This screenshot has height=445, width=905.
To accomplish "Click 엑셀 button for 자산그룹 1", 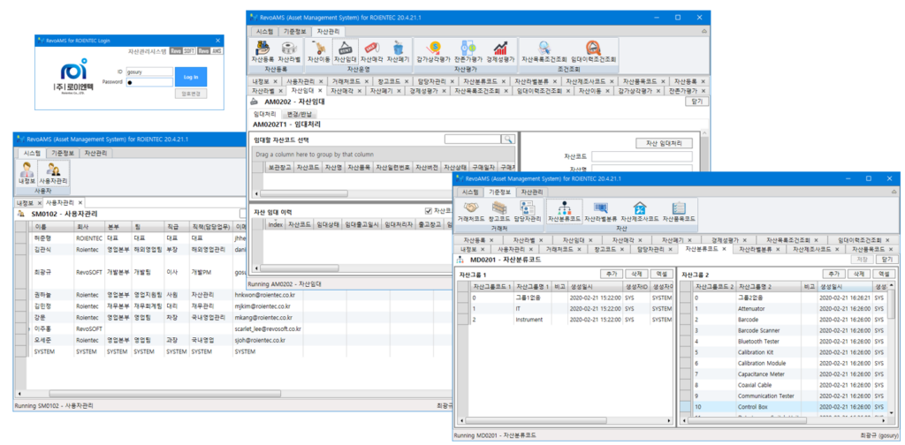I will 661,274.
